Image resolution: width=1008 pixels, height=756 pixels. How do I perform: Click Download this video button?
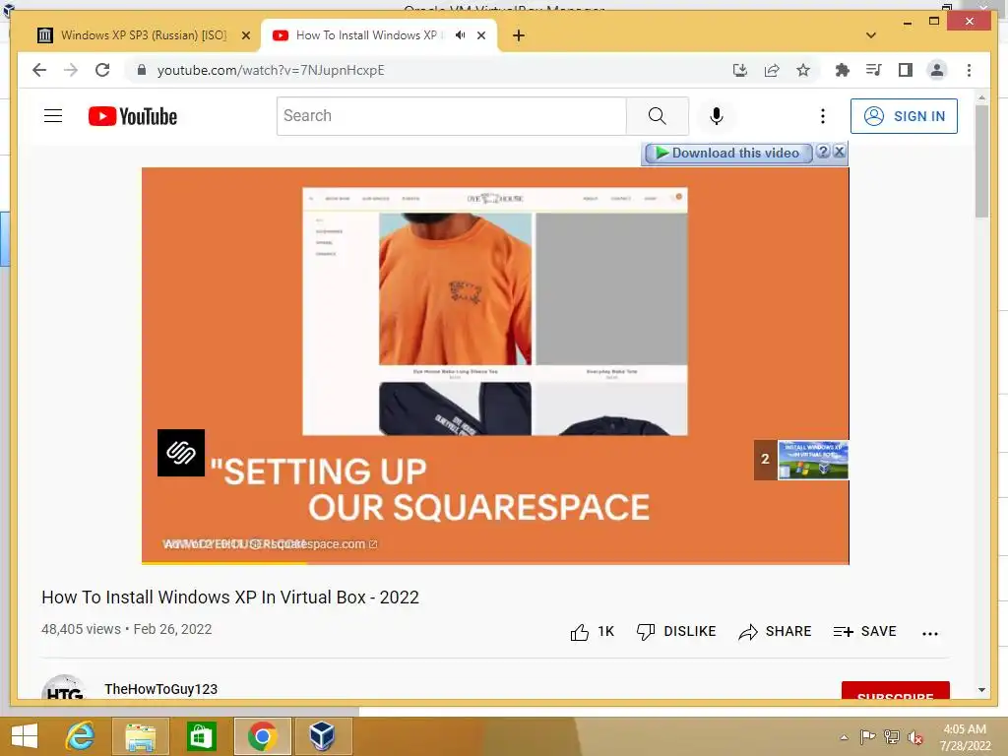click(727, 153)
